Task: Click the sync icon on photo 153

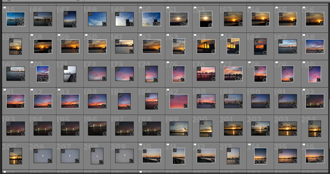Action: pos(226,14)
